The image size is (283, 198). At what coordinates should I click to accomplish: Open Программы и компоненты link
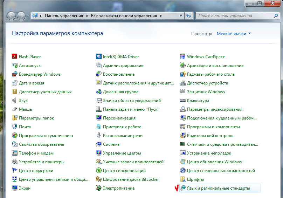coord(213,127)
